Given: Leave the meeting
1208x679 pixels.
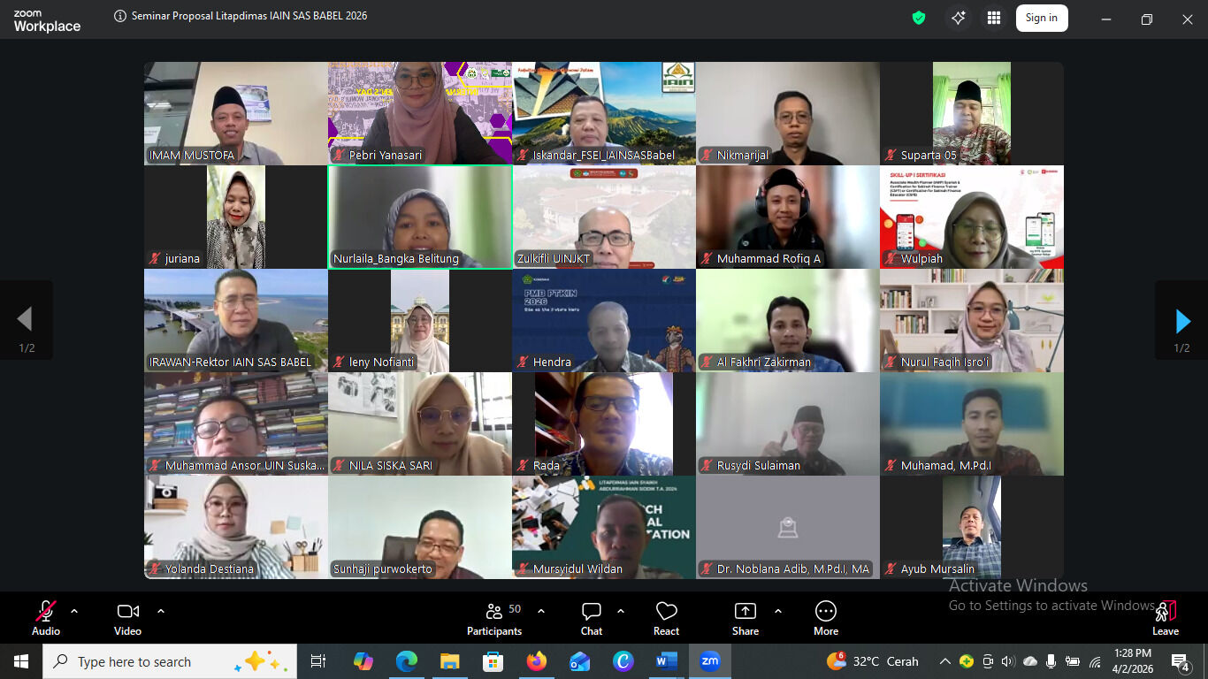Looking at the screenshot, I should (1165, 618).
